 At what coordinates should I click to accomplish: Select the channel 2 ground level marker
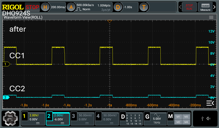(6, 97)
